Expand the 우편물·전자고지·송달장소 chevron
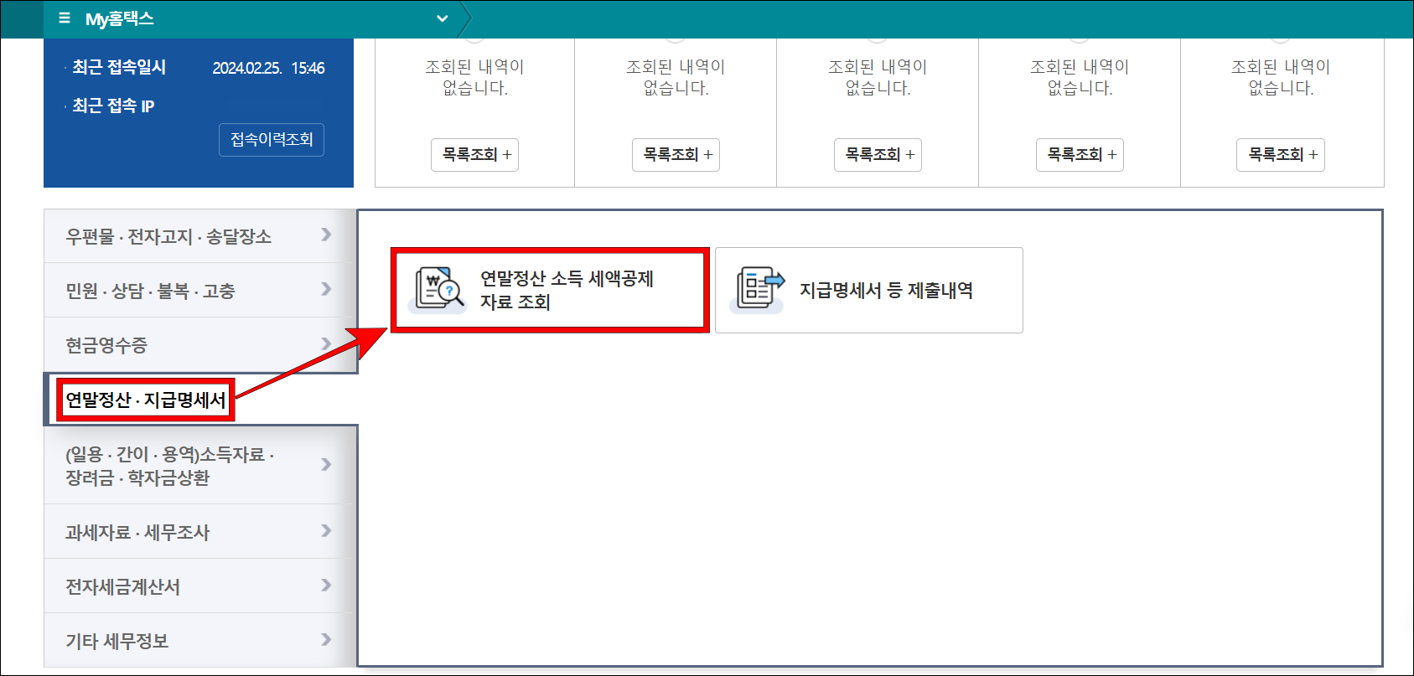Viewport: 1414px width, 676px height. (x=326, y=235)
